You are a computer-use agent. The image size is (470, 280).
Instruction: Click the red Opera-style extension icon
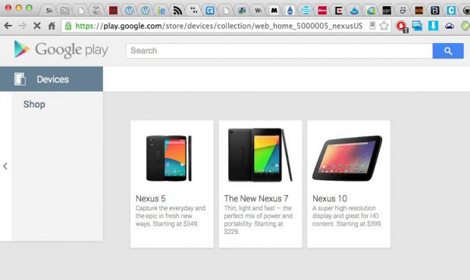(401, 26)
